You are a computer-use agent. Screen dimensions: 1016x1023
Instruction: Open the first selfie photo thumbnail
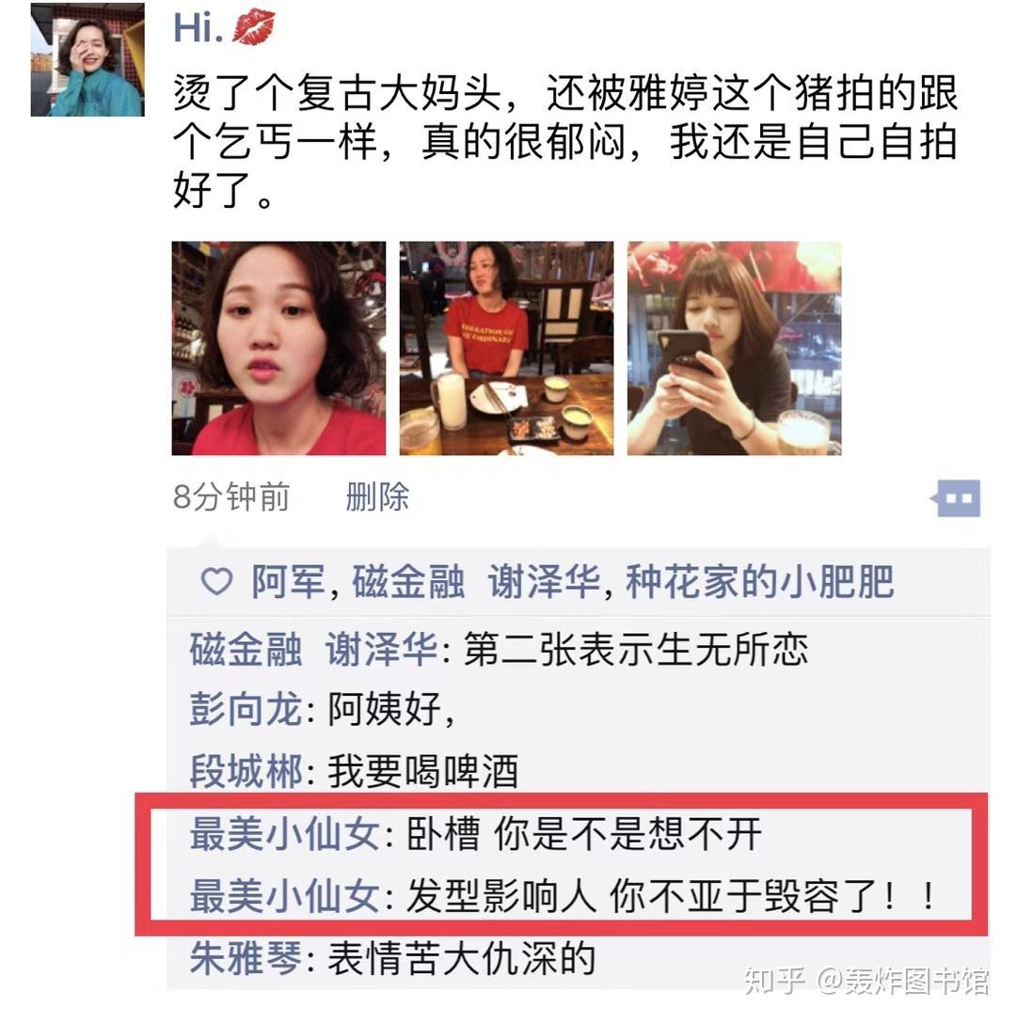click(278, 349)
